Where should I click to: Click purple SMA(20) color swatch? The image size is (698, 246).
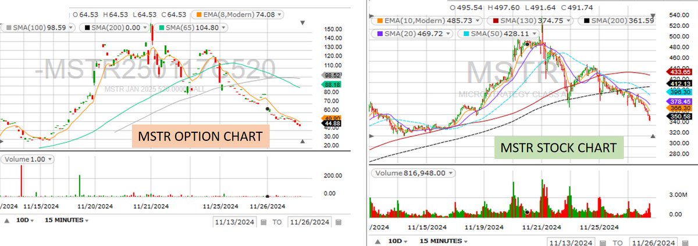[x=379, y=34]
